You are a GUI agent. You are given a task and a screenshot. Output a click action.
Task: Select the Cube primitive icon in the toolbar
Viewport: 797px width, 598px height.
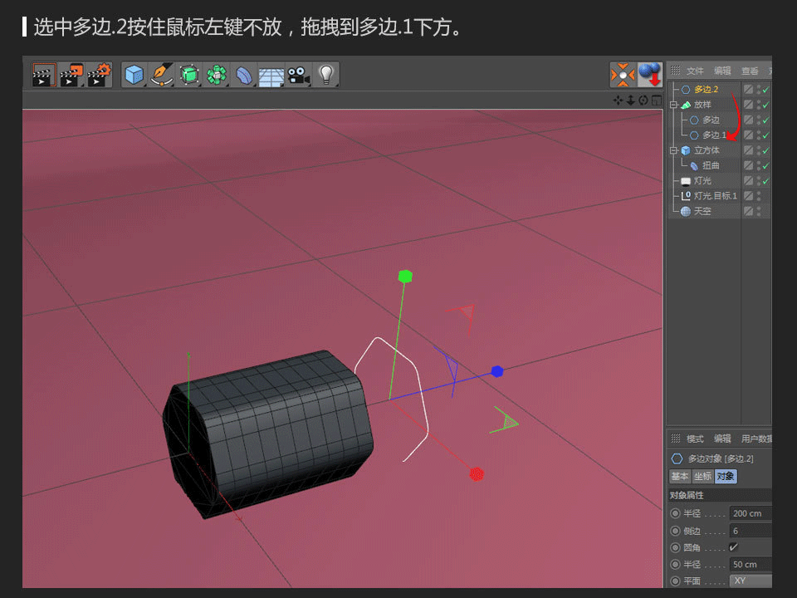[x=133, y=74]
